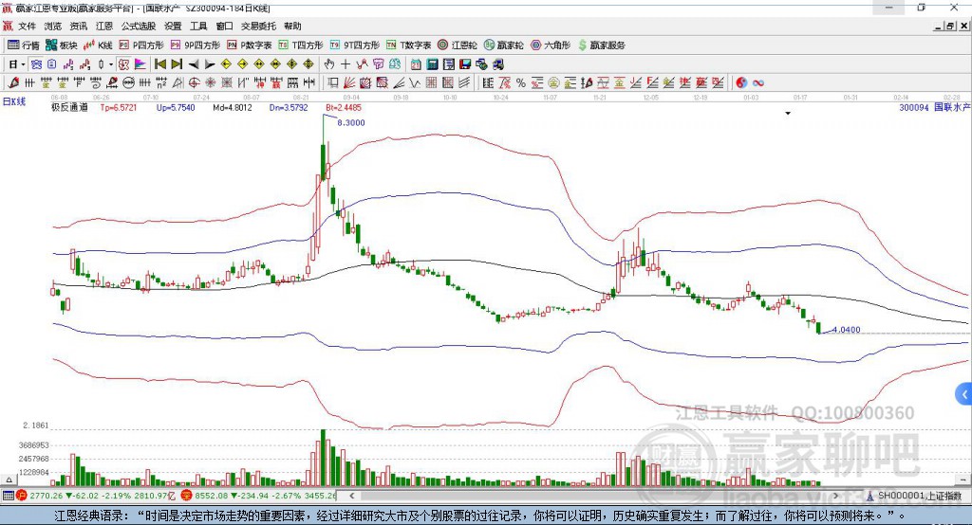Jump to first record arrow button
972x525 pixels.
click(x=159, y=64)
